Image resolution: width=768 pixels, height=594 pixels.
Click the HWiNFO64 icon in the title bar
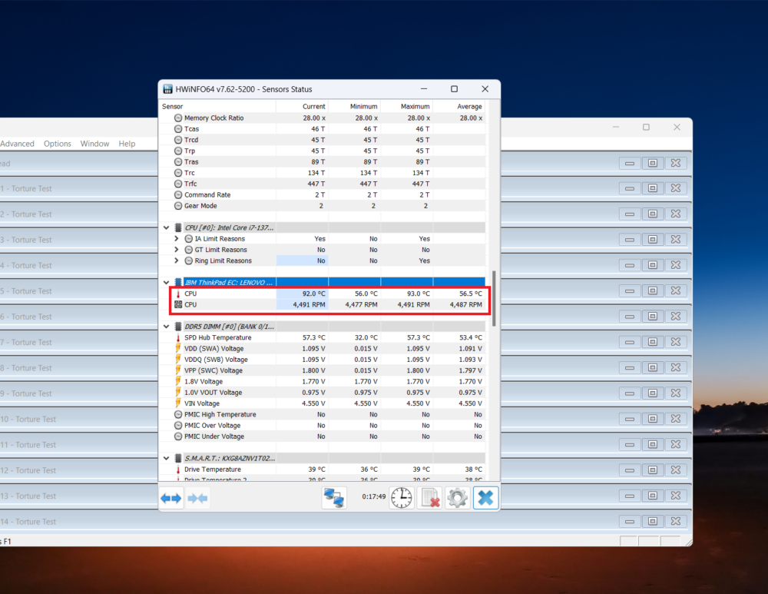pyautogui.click(x=167, y=88)
